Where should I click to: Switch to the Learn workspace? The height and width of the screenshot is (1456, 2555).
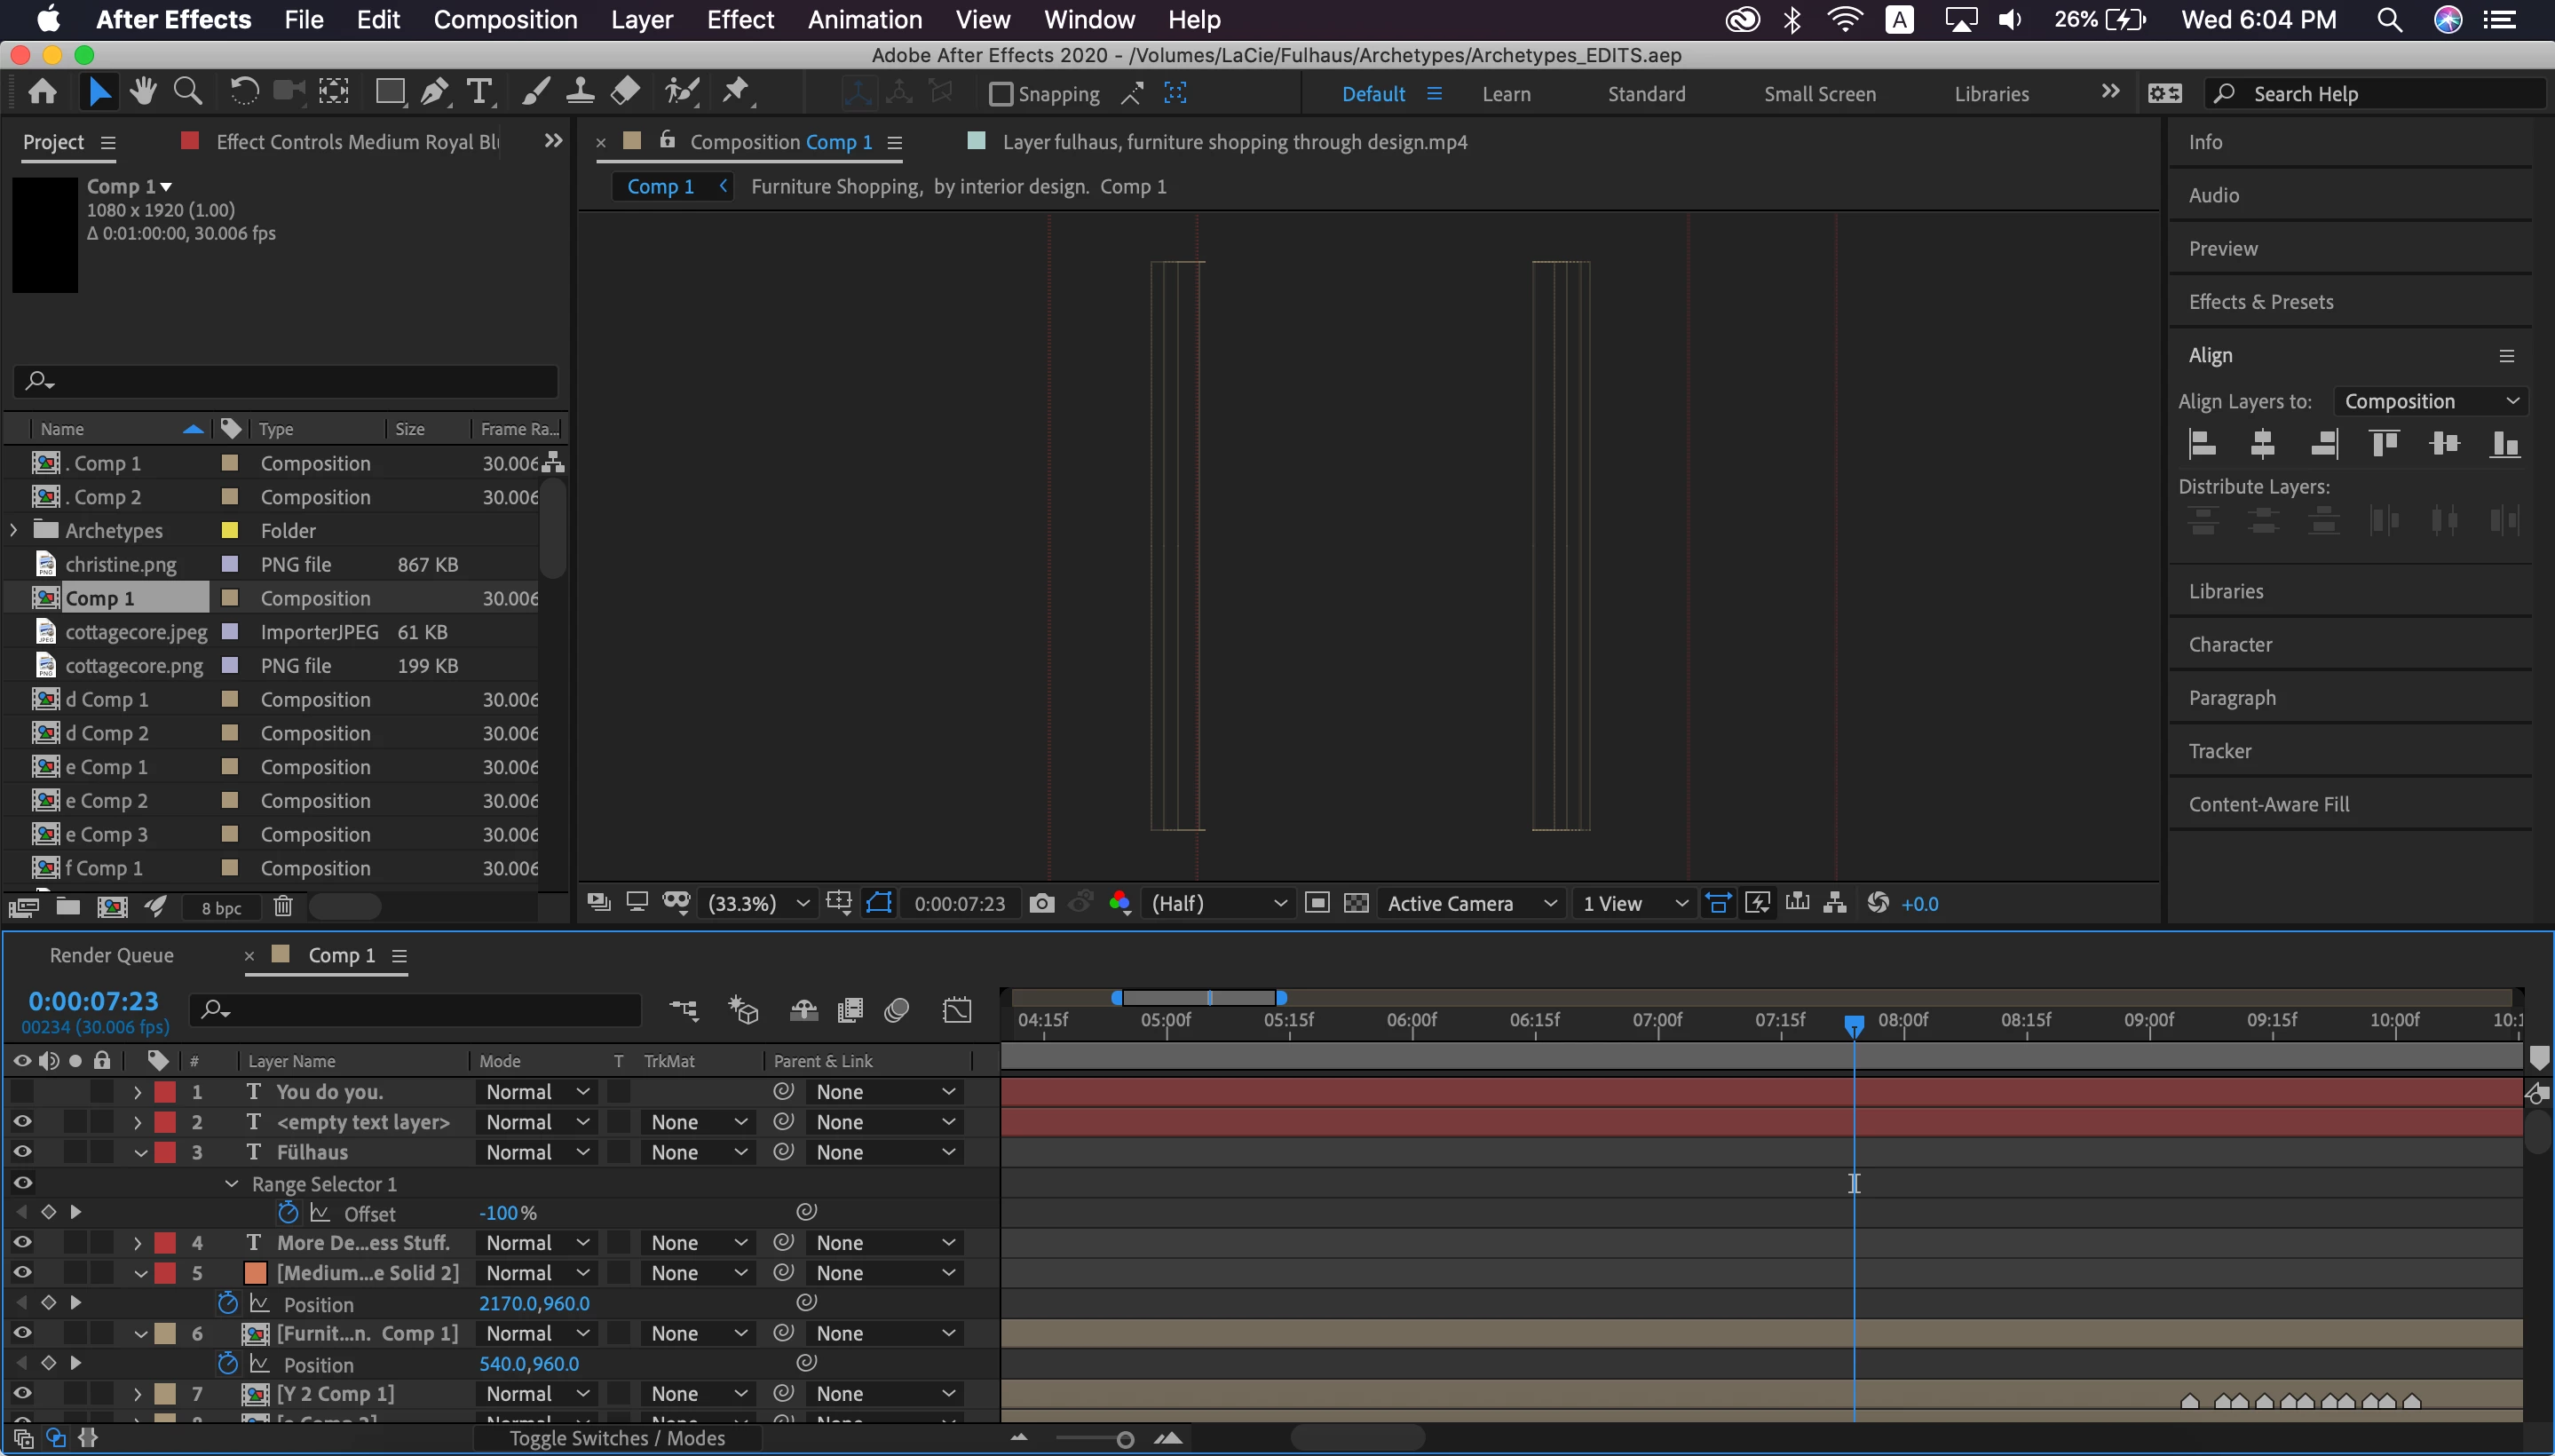[1505, 94]
